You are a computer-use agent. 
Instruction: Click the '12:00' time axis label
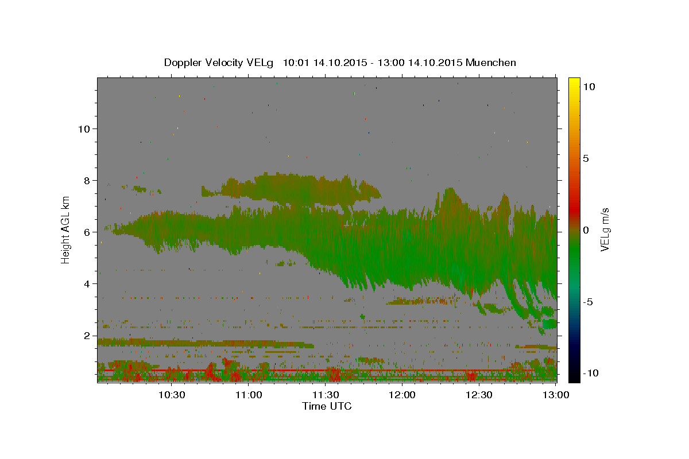pyautogui.click(x=402, y=395)
